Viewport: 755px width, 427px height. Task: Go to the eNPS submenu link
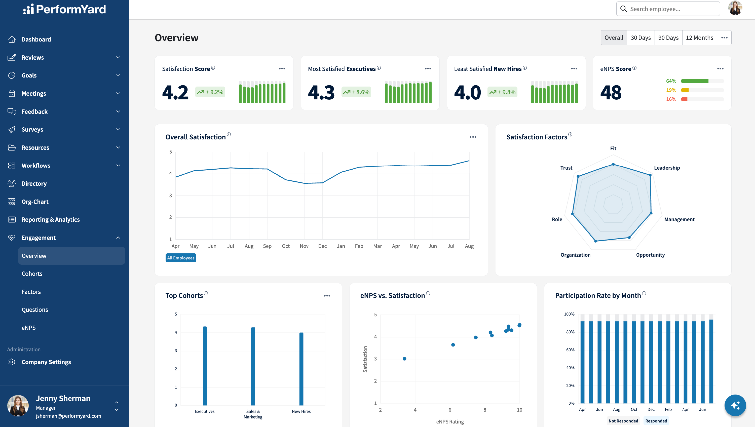click(29, 328)
